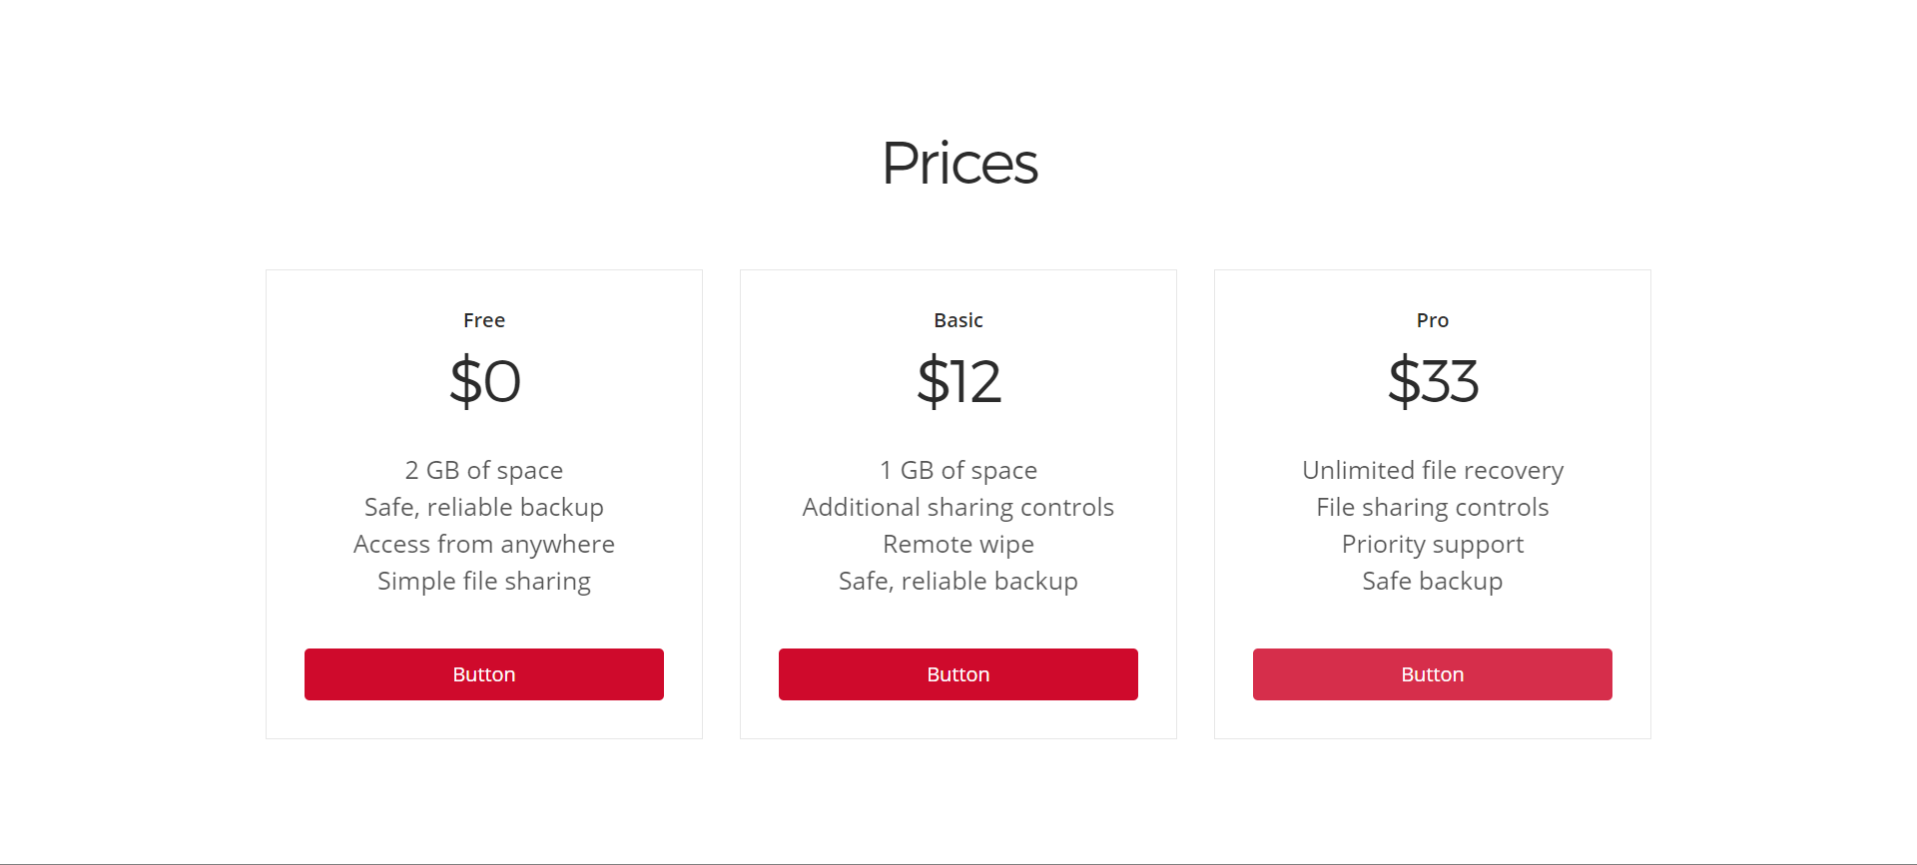Select the Prices heading text
The image size is (1917, 865).
tap(959, 163)
